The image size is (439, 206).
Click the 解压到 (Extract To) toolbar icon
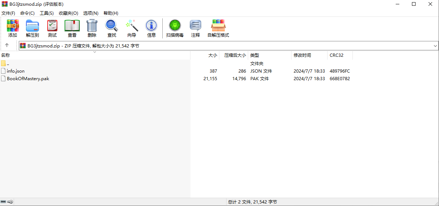point(32,26)
